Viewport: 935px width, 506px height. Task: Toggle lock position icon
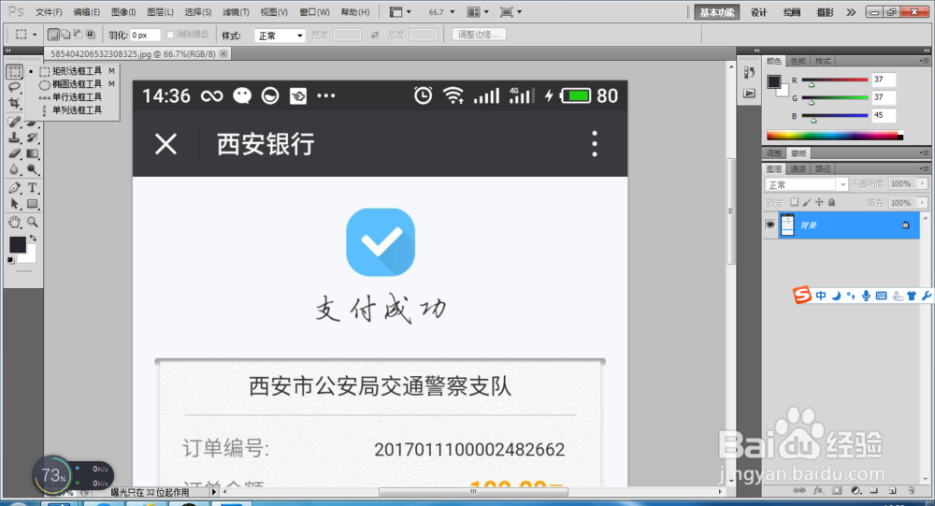(819, 202)
